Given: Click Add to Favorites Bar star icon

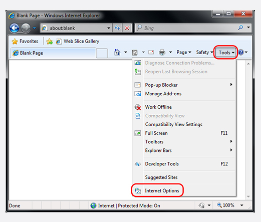Looking at the screenshot, I should pyautogui.click(x=50, y=41).
